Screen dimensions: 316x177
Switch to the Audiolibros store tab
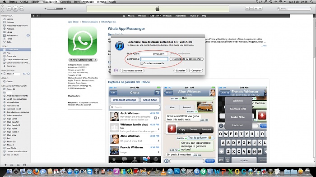[181, 16]
